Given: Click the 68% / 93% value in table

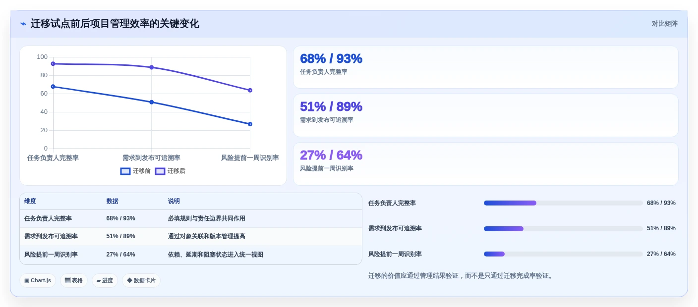Looking at the screenshot, I should [120, 218].
